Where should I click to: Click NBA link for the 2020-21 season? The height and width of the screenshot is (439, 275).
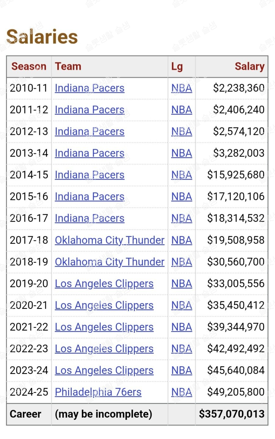182,305
